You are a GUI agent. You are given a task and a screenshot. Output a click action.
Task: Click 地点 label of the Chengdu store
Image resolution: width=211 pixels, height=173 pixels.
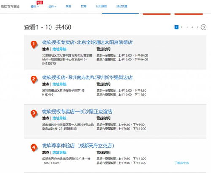point(46,152)
